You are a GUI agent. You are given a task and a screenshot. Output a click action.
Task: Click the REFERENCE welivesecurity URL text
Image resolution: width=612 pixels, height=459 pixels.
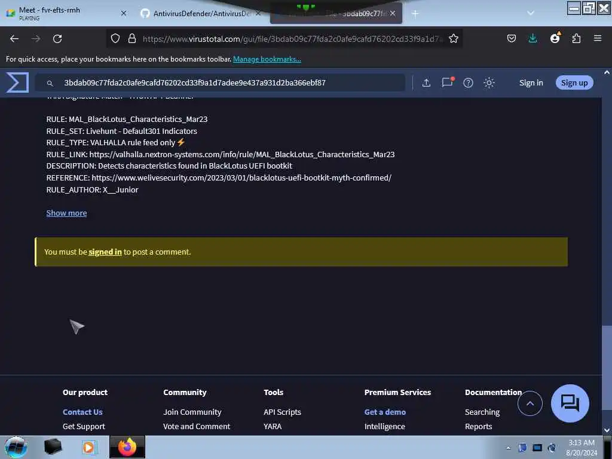point(241,178)
